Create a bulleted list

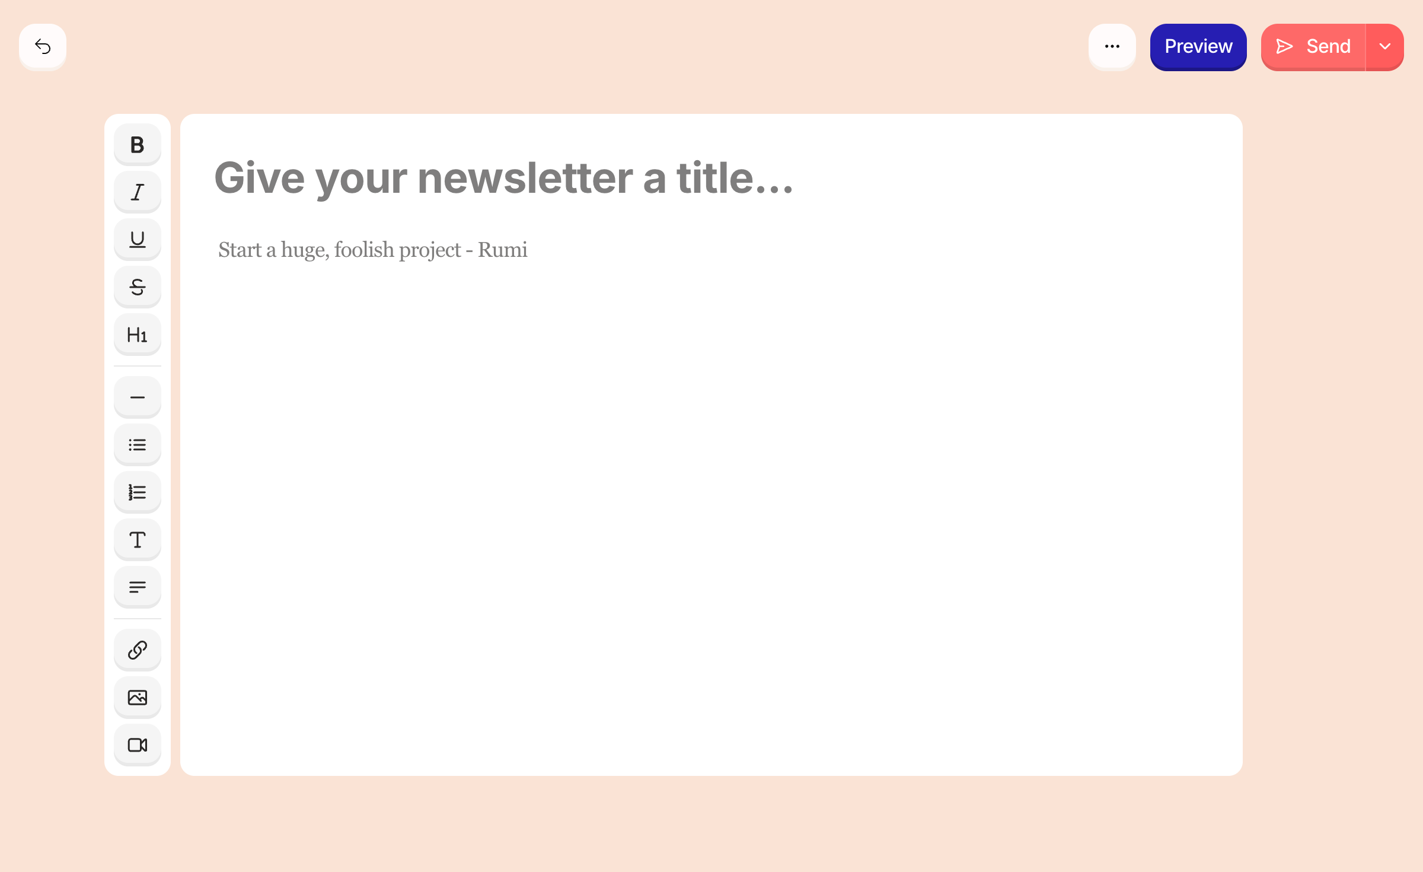[137, 445]
